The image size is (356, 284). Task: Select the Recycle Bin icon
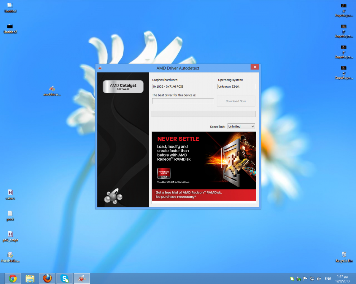pos(344,257)
